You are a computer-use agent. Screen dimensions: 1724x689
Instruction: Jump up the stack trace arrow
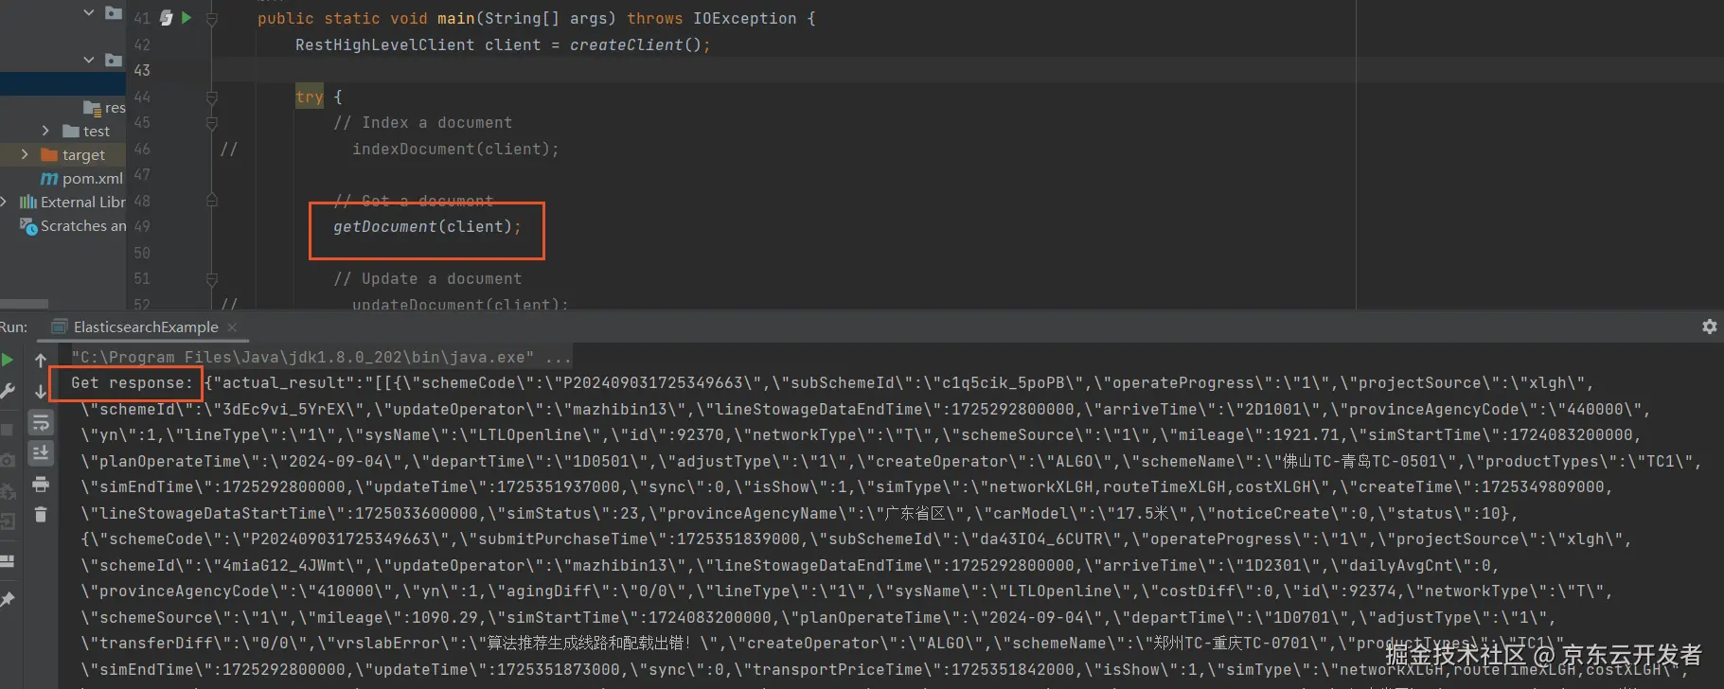41,360
